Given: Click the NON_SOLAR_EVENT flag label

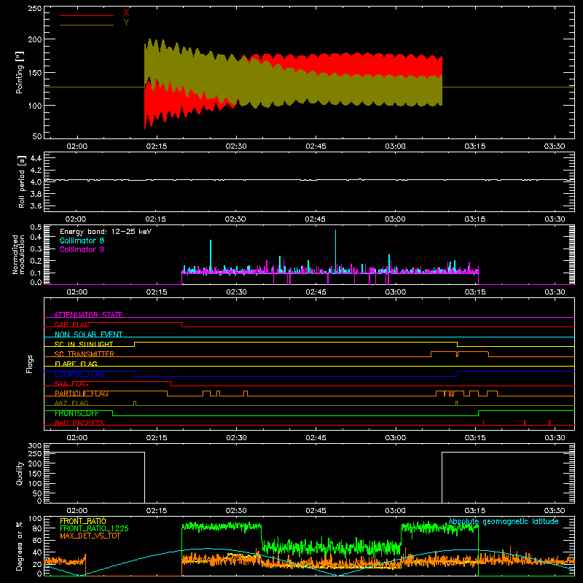Looking at the screenshot, I should [x=88, y=334].
